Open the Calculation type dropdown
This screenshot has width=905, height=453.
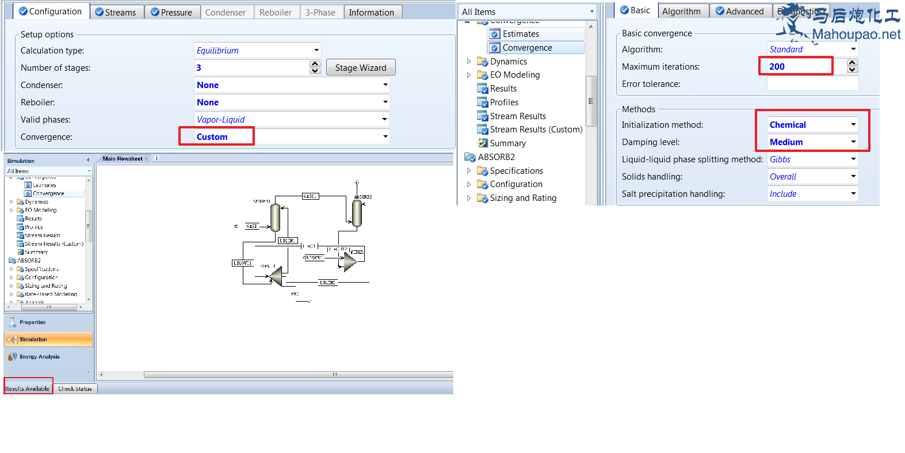coord(316,51)
